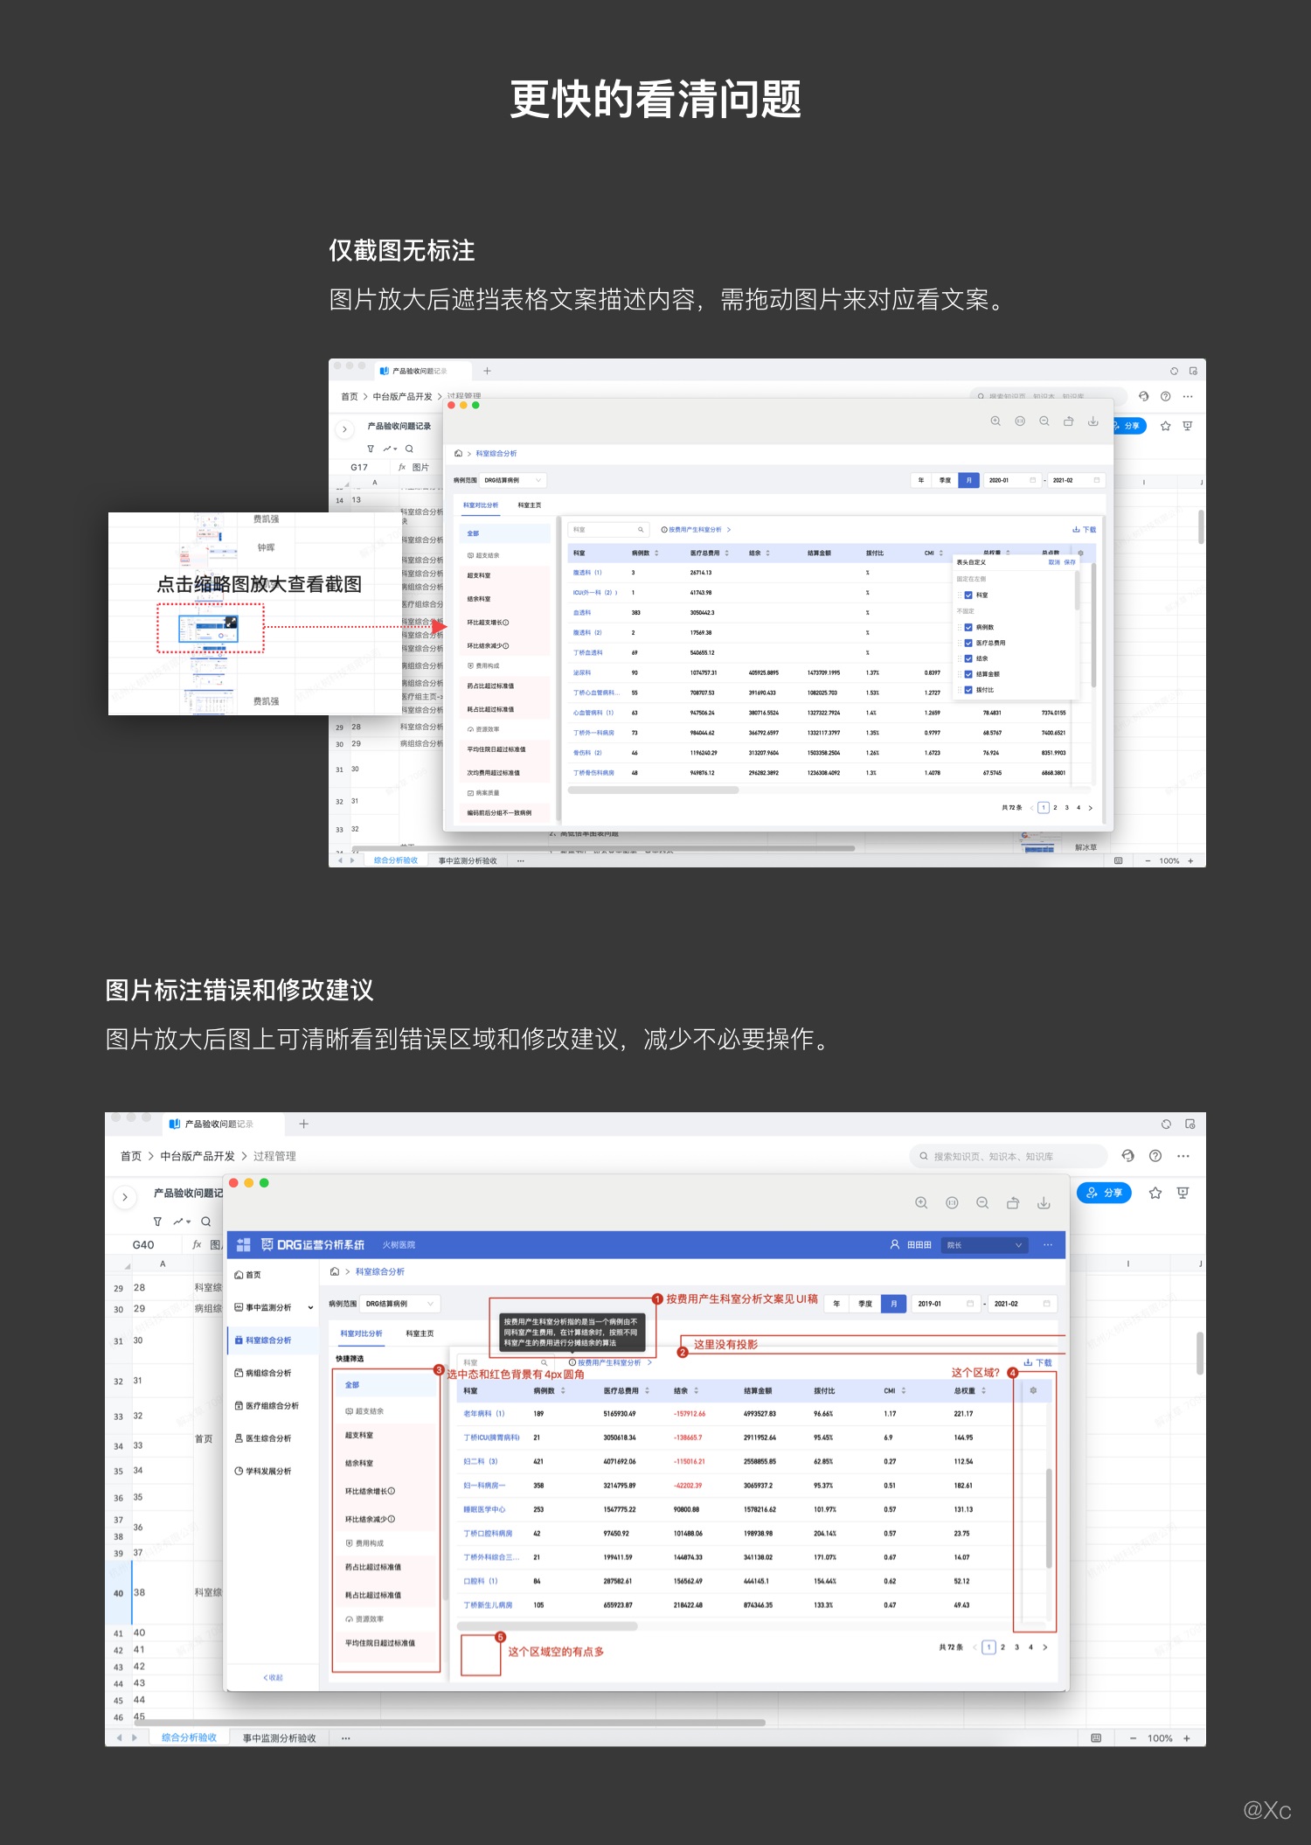Screen dimensions: 1311x1845
Task: Click the keyboard icon in annotated screenshot status bar
Action: 1096,1737
